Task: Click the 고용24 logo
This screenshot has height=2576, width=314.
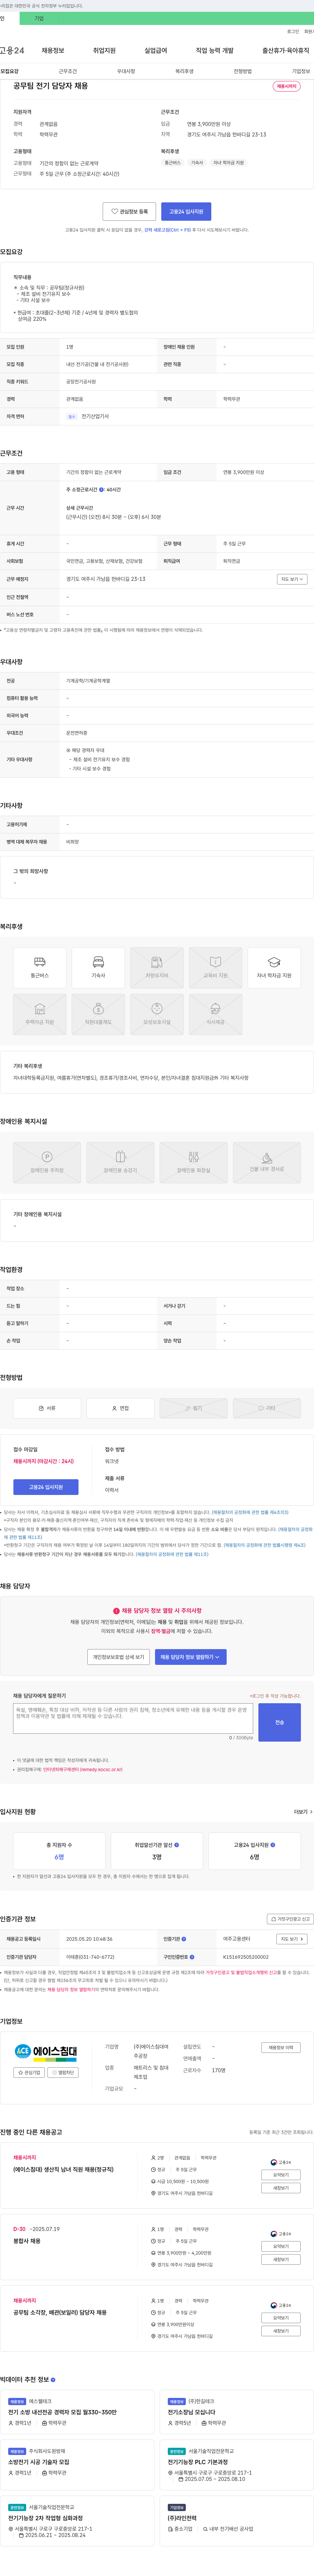Action: (12, 50)
